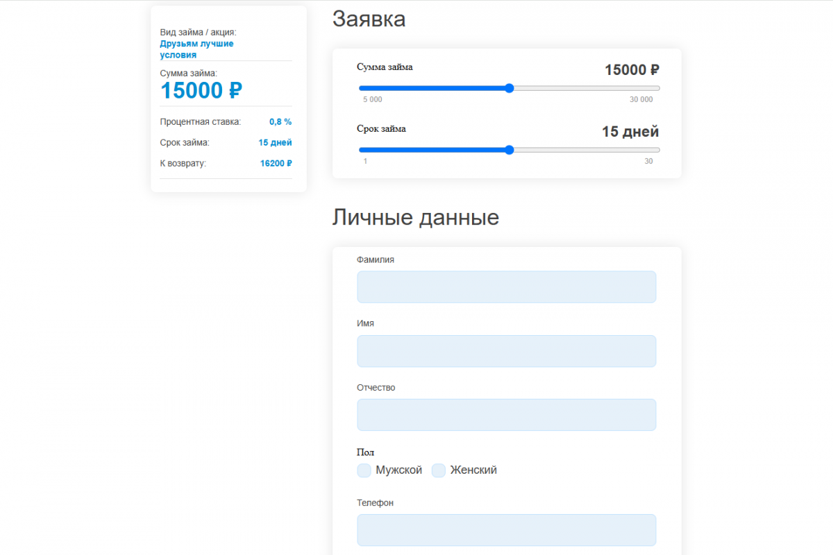Select the Мужской gender option box
The height and width of the screenshot is (555, 833).
364,470
